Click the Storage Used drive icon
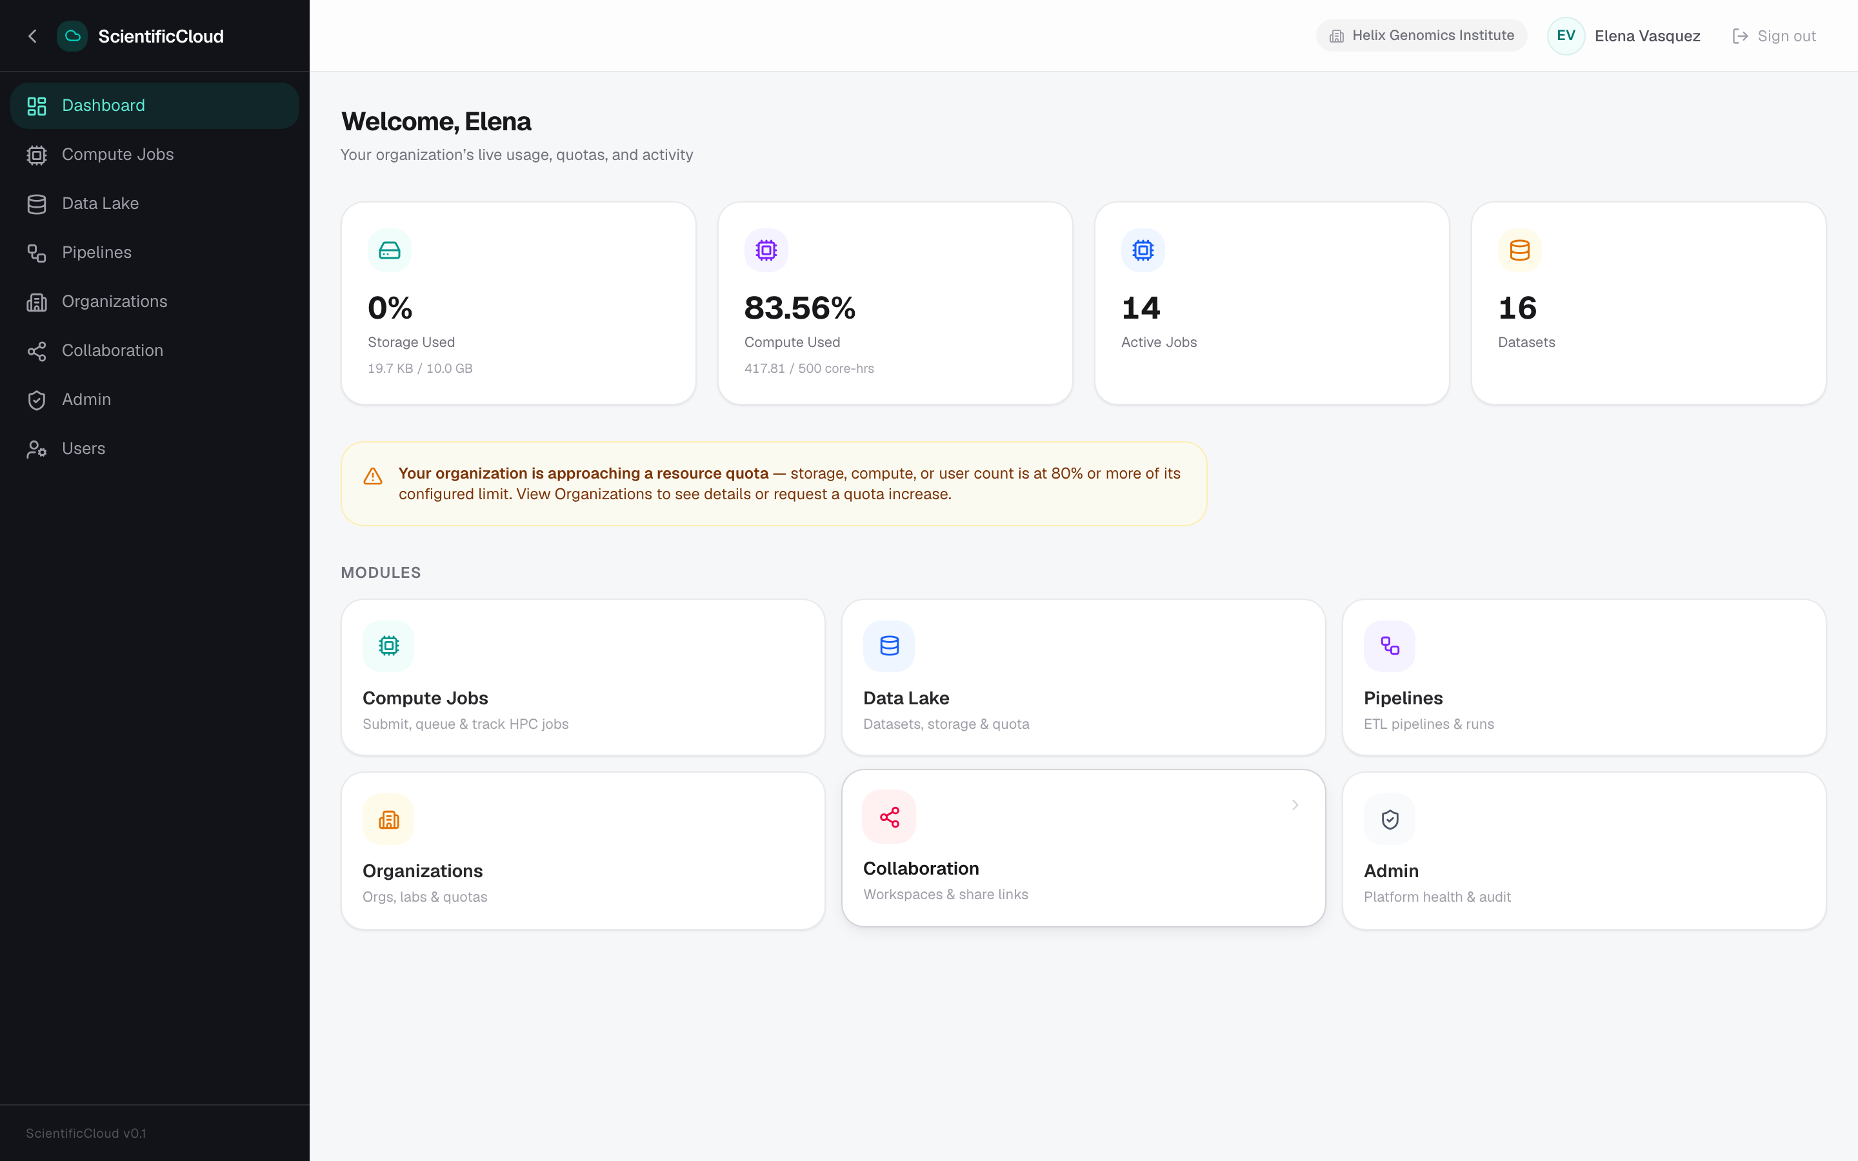 [389, 250]
